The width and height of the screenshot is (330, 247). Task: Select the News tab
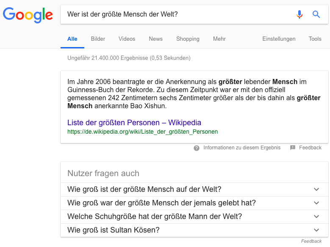tap(155, 39)
